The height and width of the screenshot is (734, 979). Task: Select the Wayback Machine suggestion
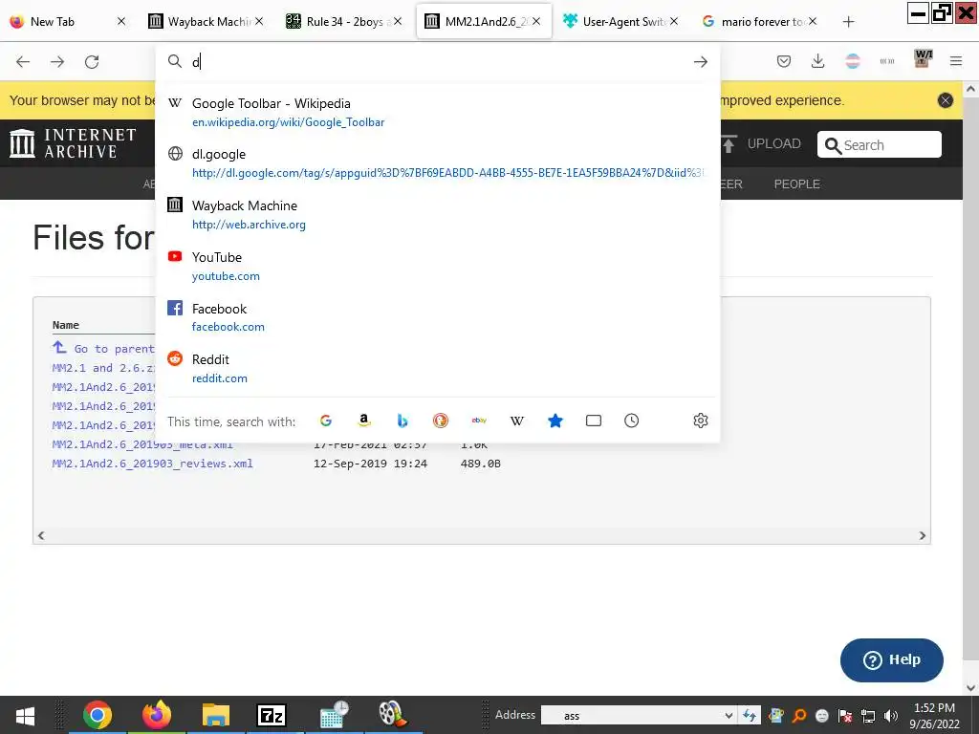(437, 215)
